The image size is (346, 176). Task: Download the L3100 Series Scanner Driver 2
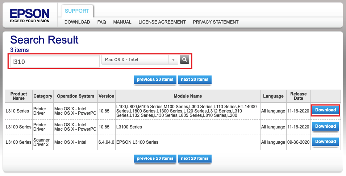[x=325, y=142]
